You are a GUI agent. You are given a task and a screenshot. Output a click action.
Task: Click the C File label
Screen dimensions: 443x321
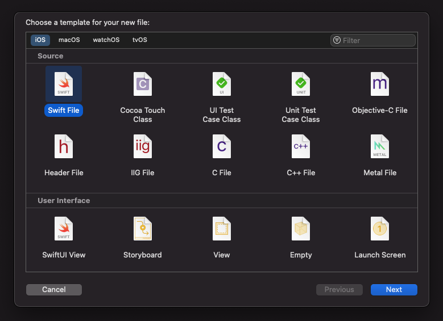[222, 172]
